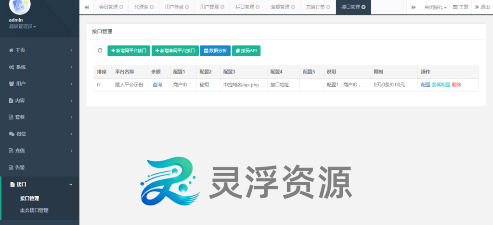Click the refresh icon button
Screen dimensions: 493x225
pyautogui.click(x=100, y=50)
